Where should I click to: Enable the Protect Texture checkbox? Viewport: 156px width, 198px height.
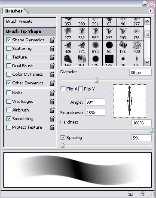click(x=9, y=127)
